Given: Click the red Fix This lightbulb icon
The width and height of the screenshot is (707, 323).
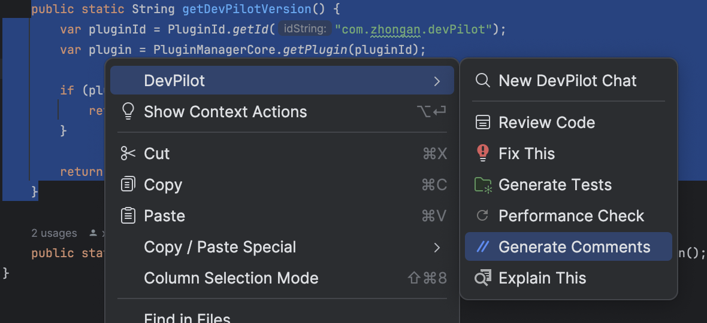Looking at the screenshot, I should [482, 153].
